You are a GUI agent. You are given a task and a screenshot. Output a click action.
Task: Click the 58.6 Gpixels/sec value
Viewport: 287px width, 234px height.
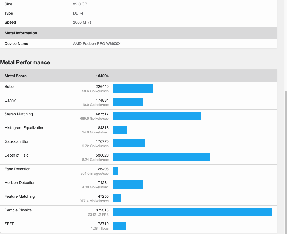tap(95, 91)
